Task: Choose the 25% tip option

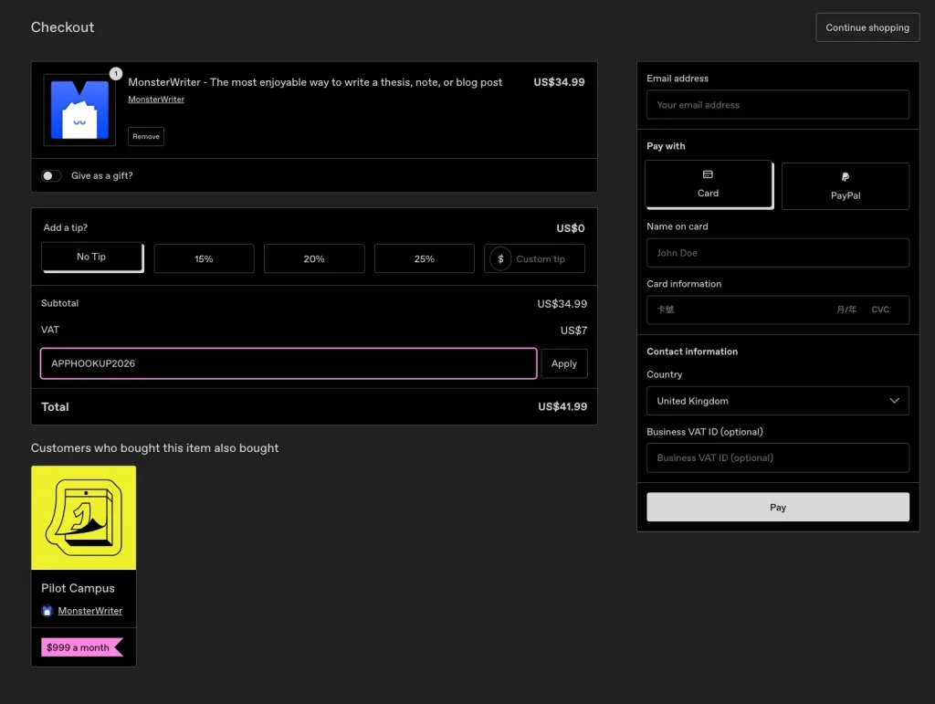Action: (424, 258)
